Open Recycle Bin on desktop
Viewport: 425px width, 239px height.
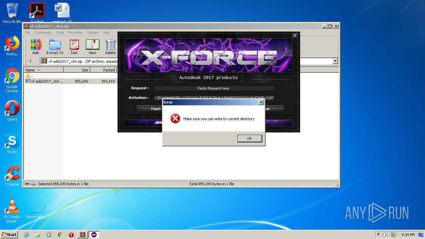coord(12,13)
